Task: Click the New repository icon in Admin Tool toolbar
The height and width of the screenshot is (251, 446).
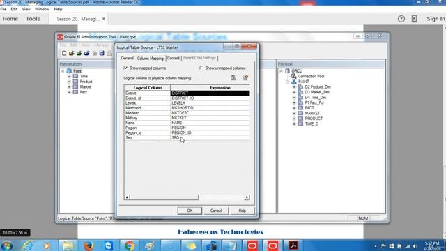Action: pos(64,53)
